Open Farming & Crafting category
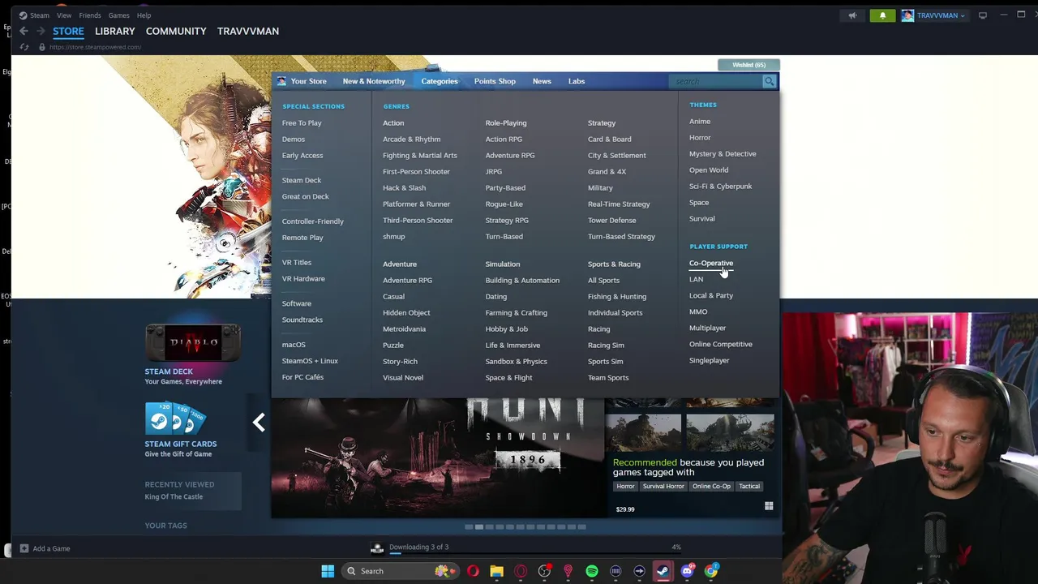1038x584 pixels. tap(517, 312)
